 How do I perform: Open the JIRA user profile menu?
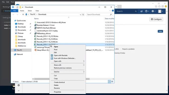161,11
